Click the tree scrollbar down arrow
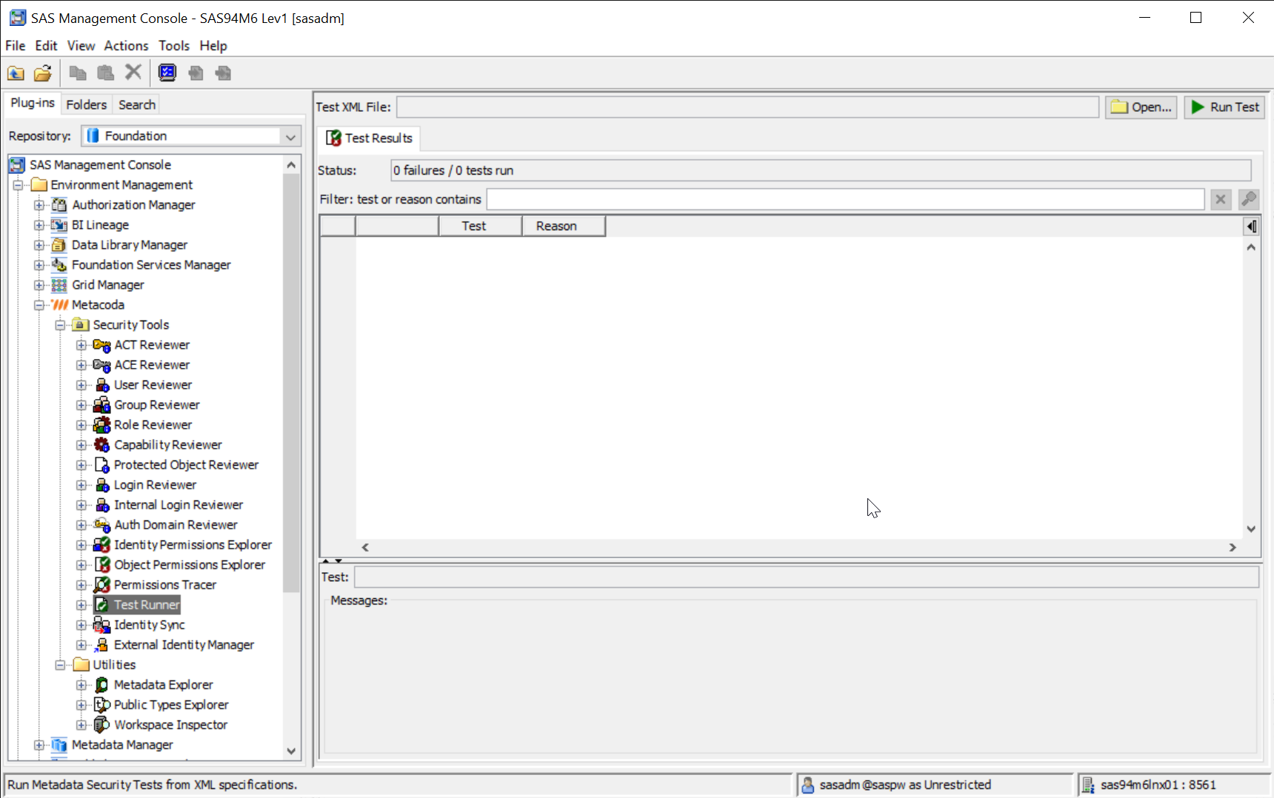The height and width of the screenshot is (798, 1274). point(291,751)
